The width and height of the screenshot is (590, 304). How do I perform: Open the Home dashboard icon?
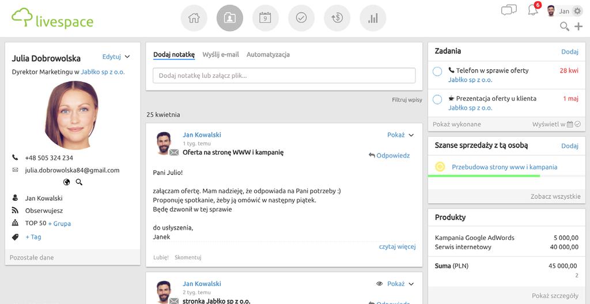tap(194, 18)
